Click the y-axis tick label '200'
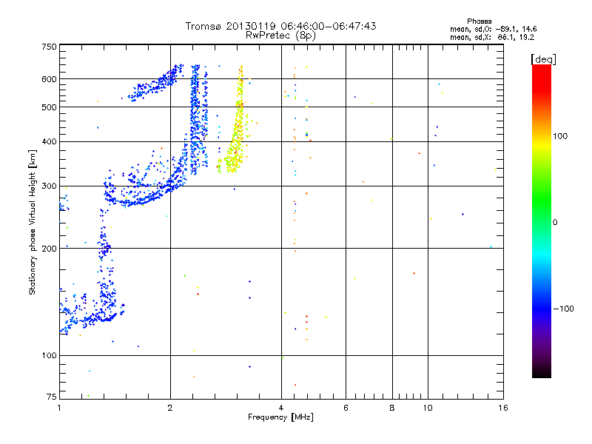Screen dimensions: 592x444 49,249
